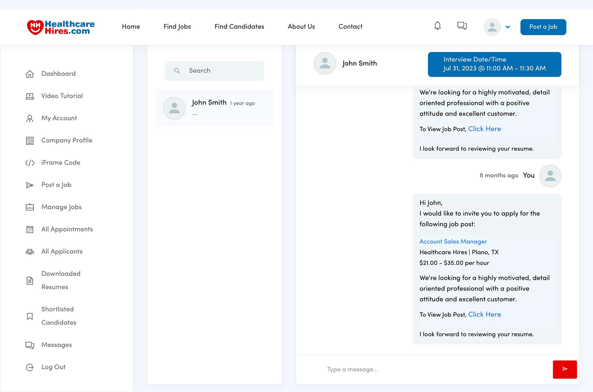Open Messages in sidebar
Viewport: 593px width, 392px height.
[x=57, y=345]
